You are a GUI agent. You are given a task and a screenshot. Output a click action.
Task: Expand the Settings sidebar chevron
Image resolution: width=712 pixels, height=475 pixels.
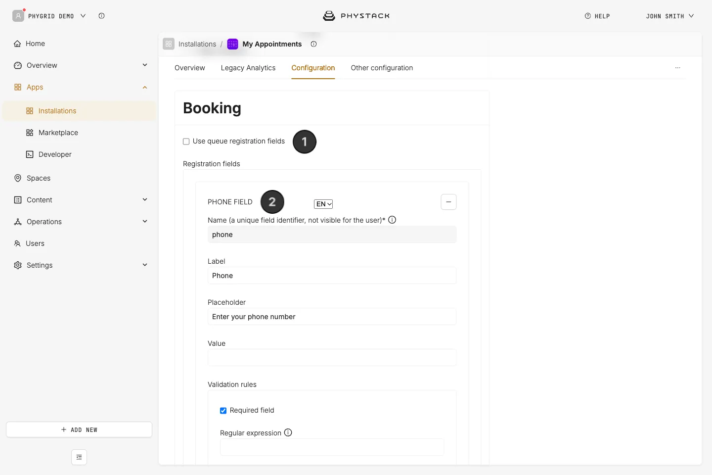(x=145, y=265)
